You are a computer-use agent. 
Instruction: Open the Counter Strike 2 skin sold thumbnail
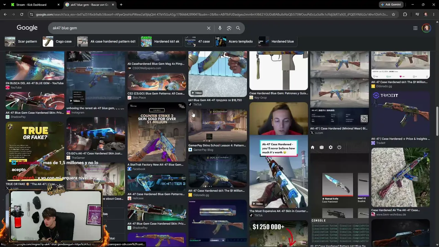click(x=157, y=132)
